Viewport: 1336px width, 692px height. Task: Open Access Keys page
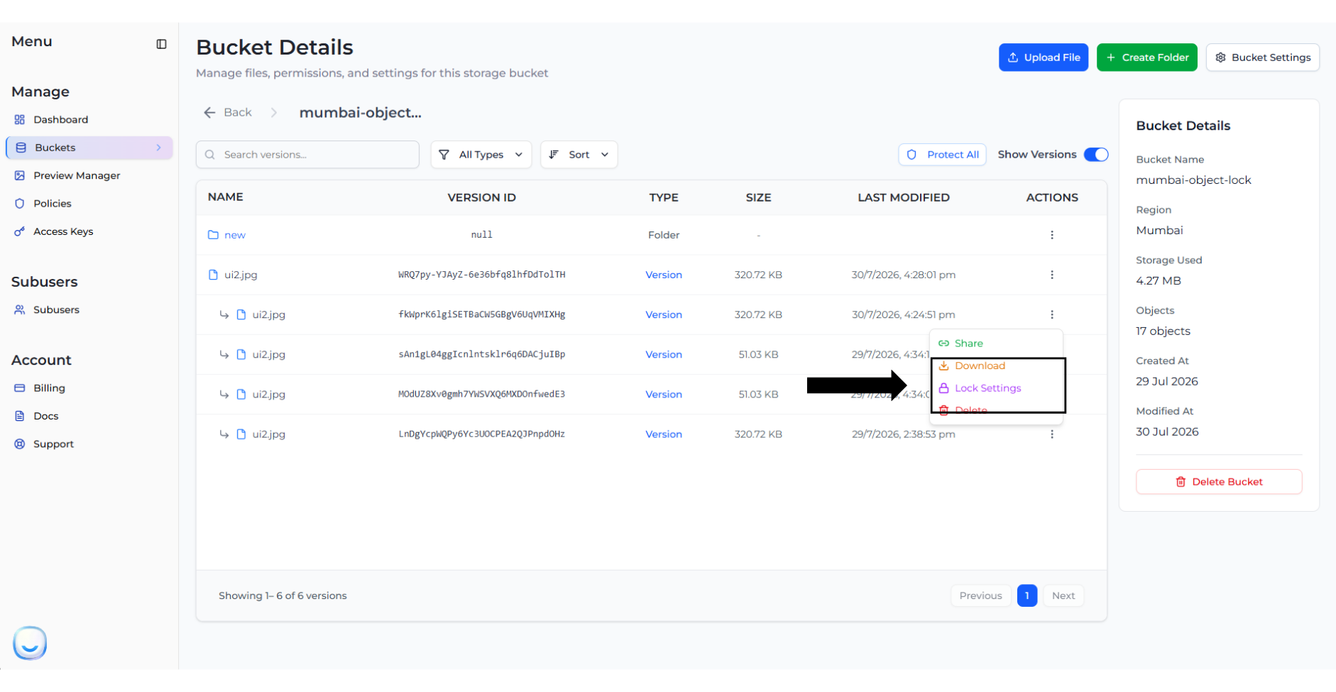pos(63,231)
